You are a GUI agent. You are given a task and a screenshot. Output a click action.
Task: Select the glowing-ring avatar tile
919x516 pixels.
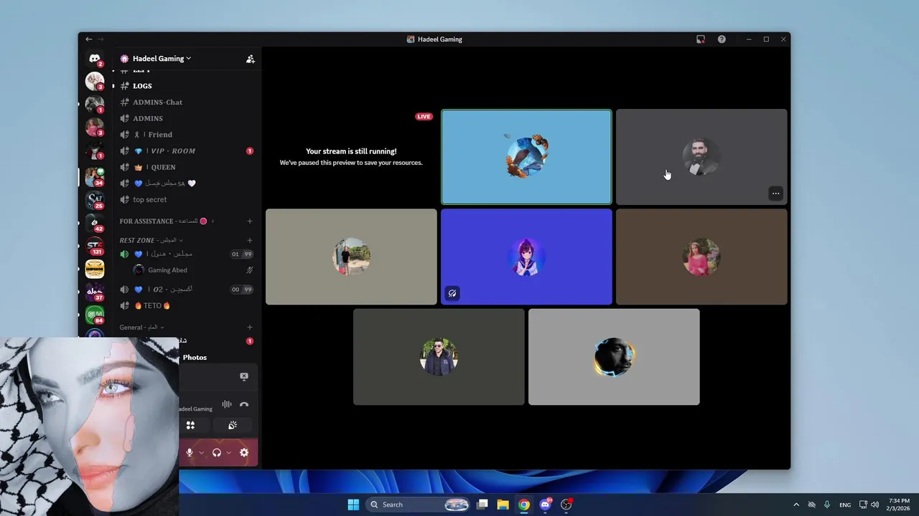click(x=614, y=357)
